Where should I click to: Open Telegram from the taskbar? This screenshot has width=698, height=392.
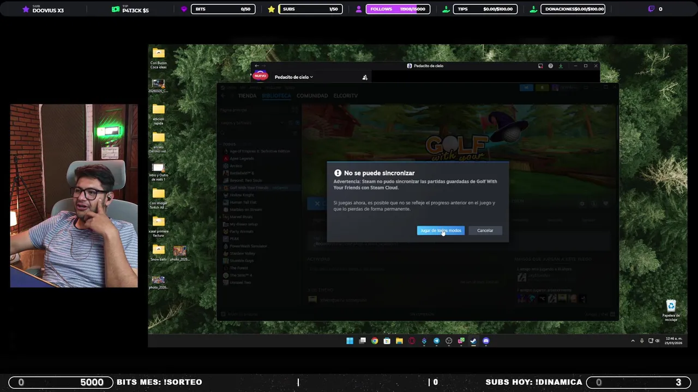pyautogui.click(x=436, y=341)
